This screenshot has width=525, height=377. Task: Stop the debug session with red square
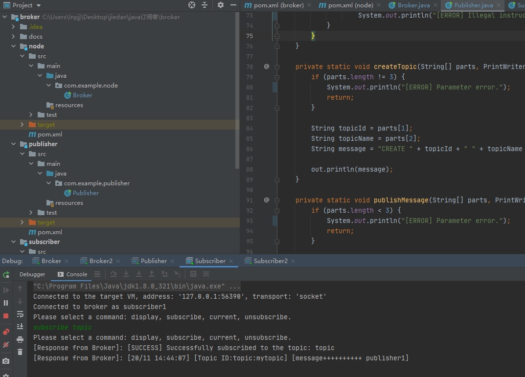[6, 316]
